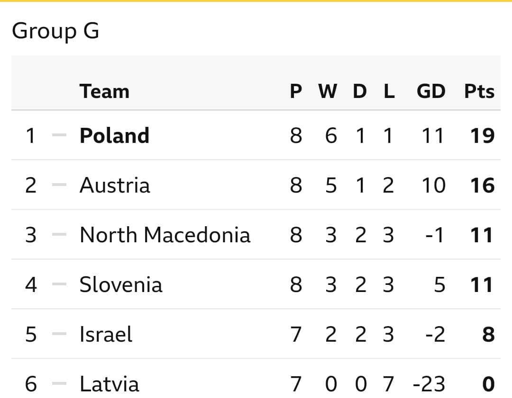Click Austria's 16 points value
Viewport: 512px width, 398px height.
pyautogui.click(x=482, y=186)
